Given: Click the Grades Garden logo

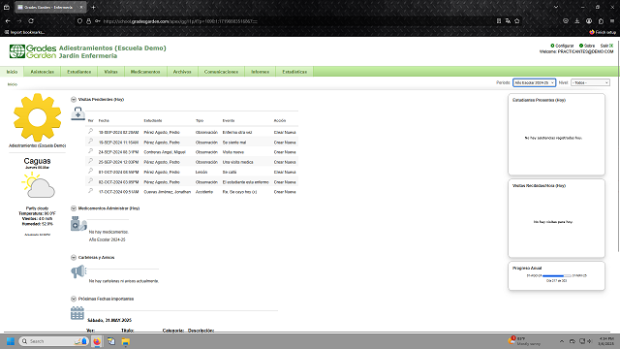Looking at the screenshot, I should click(x=33, y=51).
